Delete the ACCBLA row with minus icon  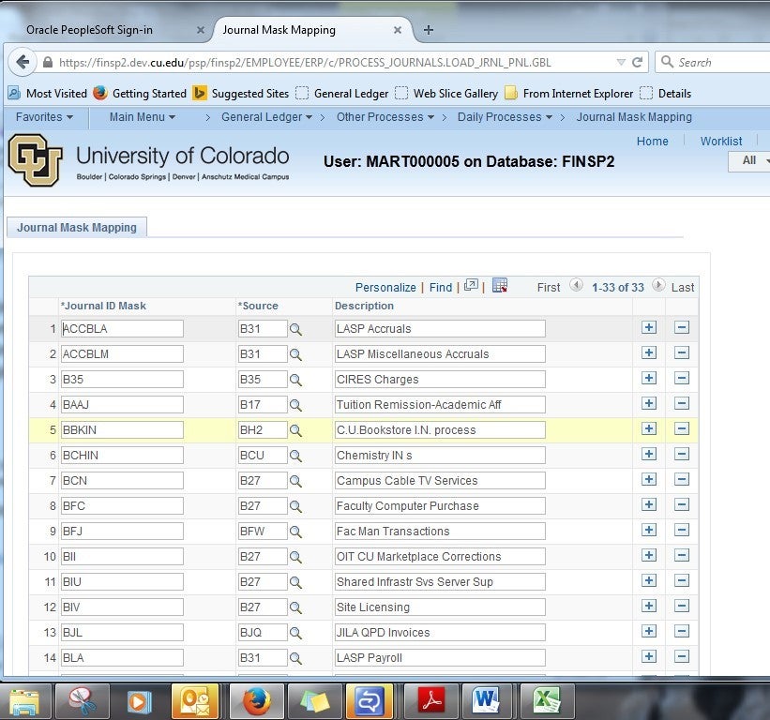click(x=682, y=327)
